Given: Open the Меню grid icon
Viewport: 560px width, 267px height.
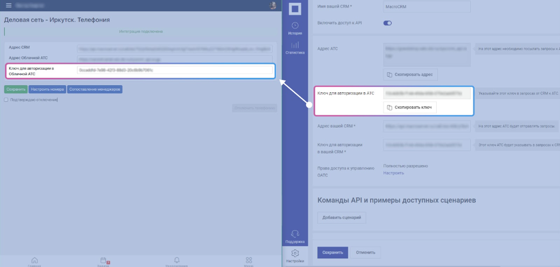Looking at the screenshot, I should pyautogui.click(x=249, y=261).
